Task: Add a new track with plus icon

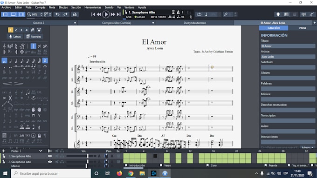Action: [4, 151]
